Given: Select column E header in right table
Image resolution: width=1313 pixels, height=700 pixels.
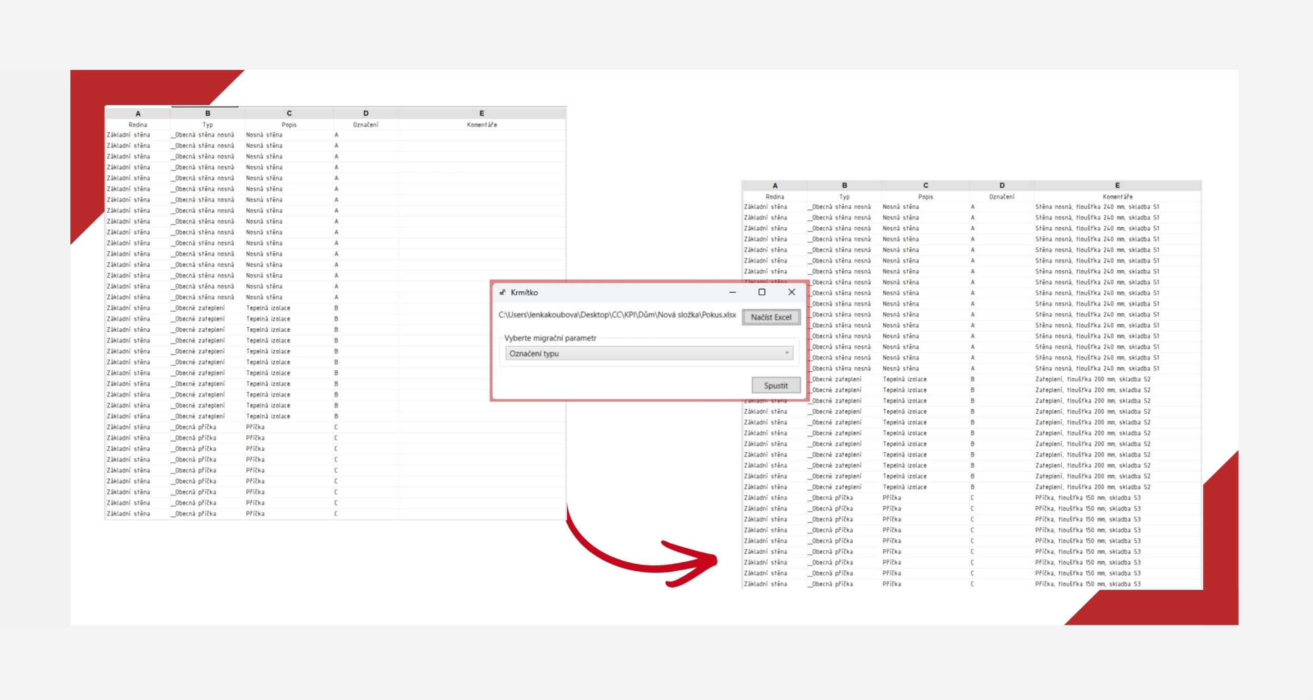Looking at the screenshot, I should coord(1117,186).
